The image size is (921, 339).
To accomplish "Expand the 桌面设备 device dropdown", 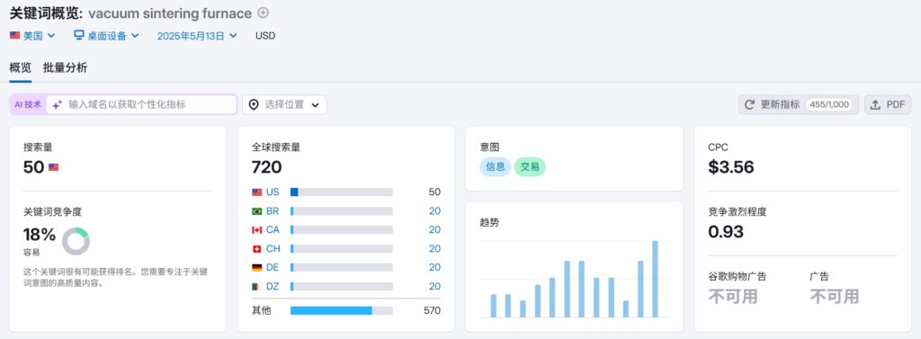I will pos(106,35).
